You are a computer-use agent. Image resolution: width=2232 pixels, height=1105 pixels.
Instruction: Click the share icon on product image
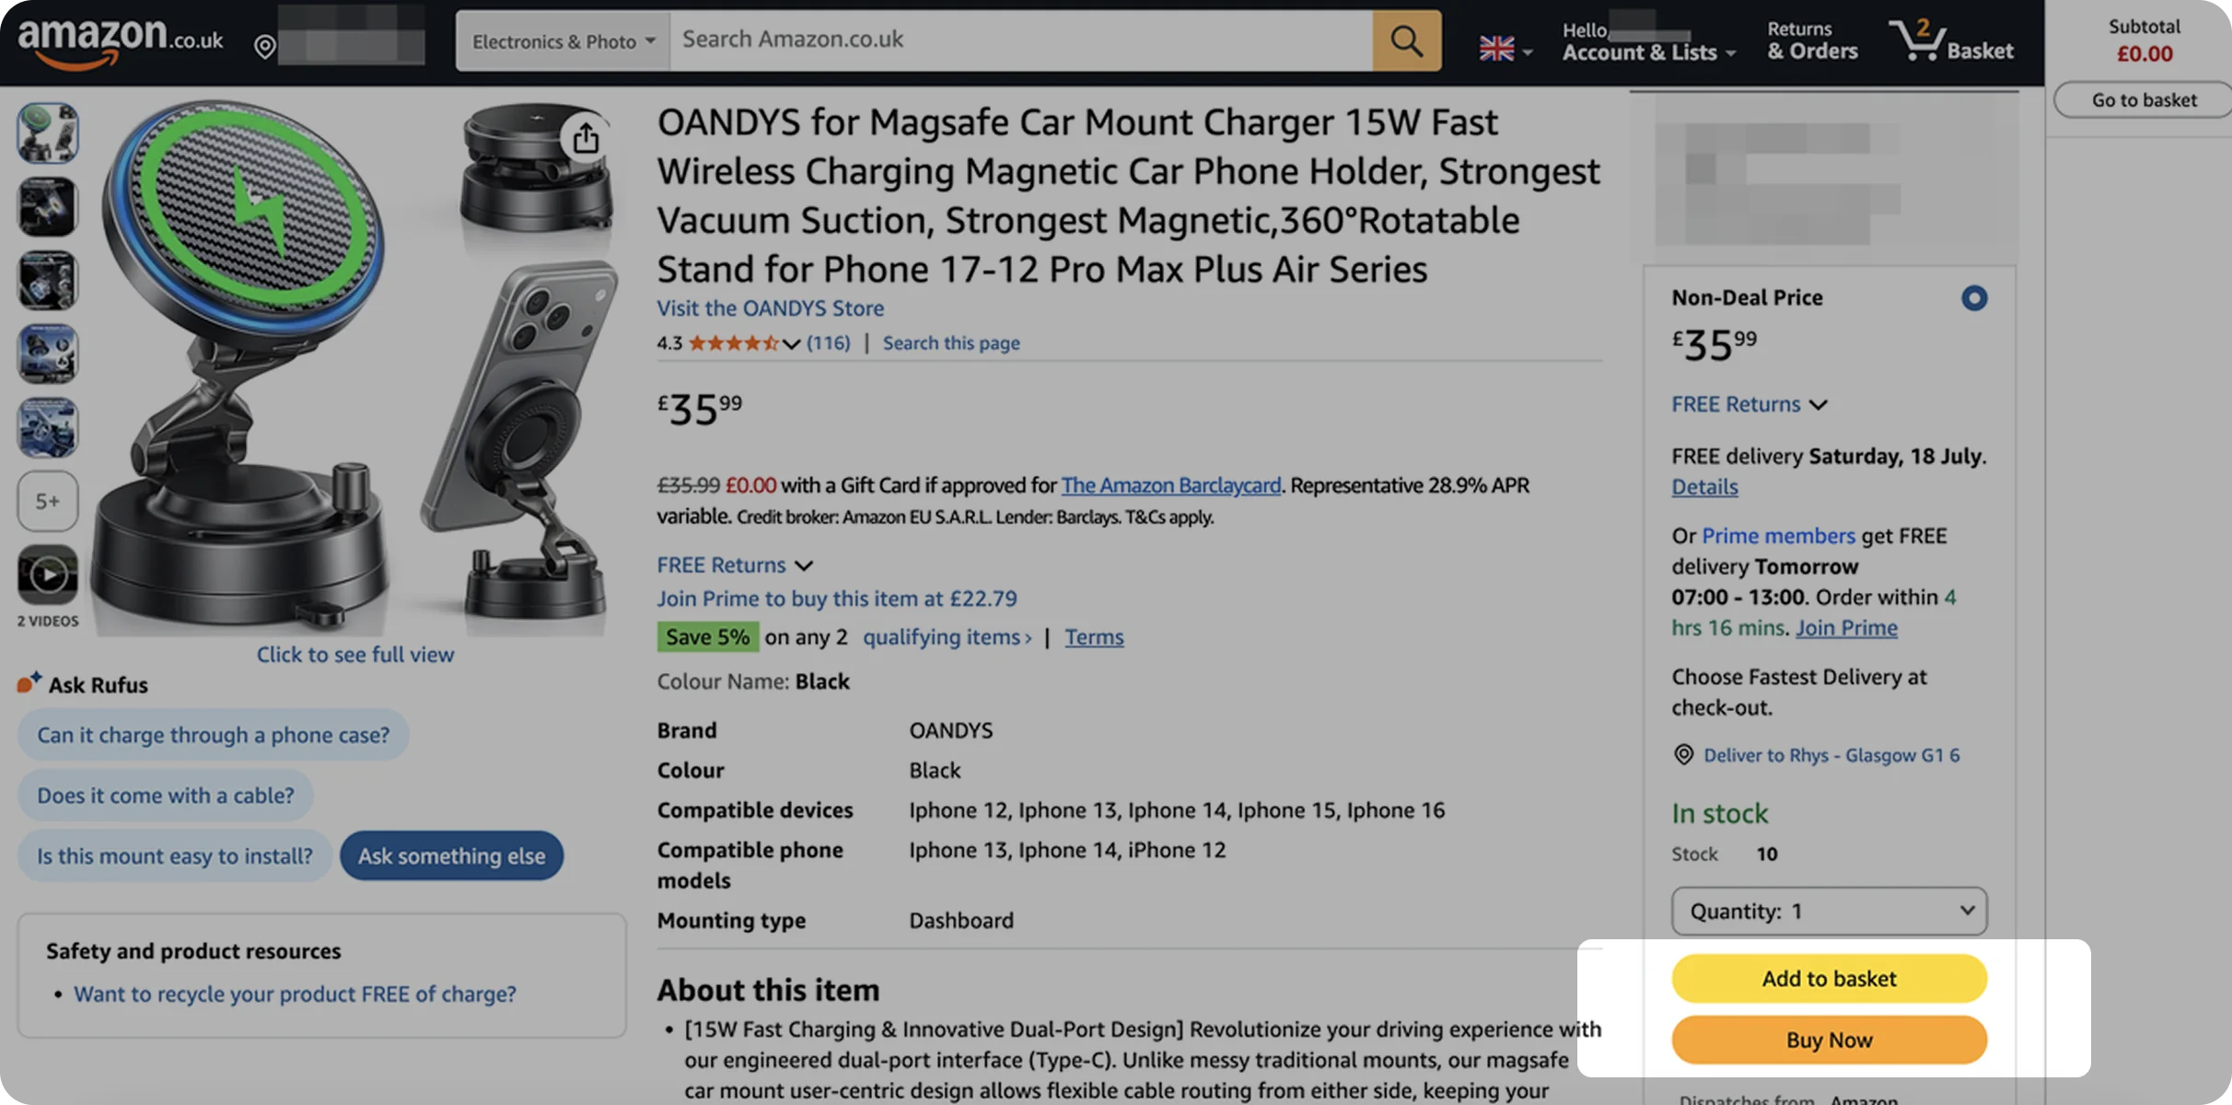pyautogui.click(x=586, y=138)
